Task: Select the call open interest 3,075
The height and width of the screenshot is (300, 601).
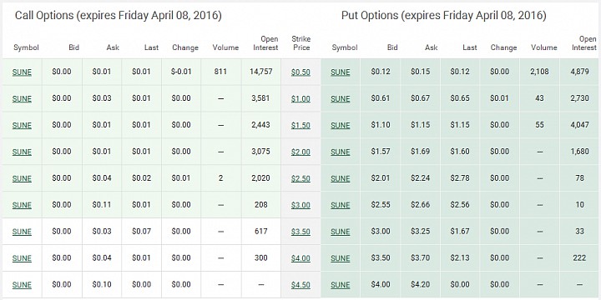Action: 261,152
